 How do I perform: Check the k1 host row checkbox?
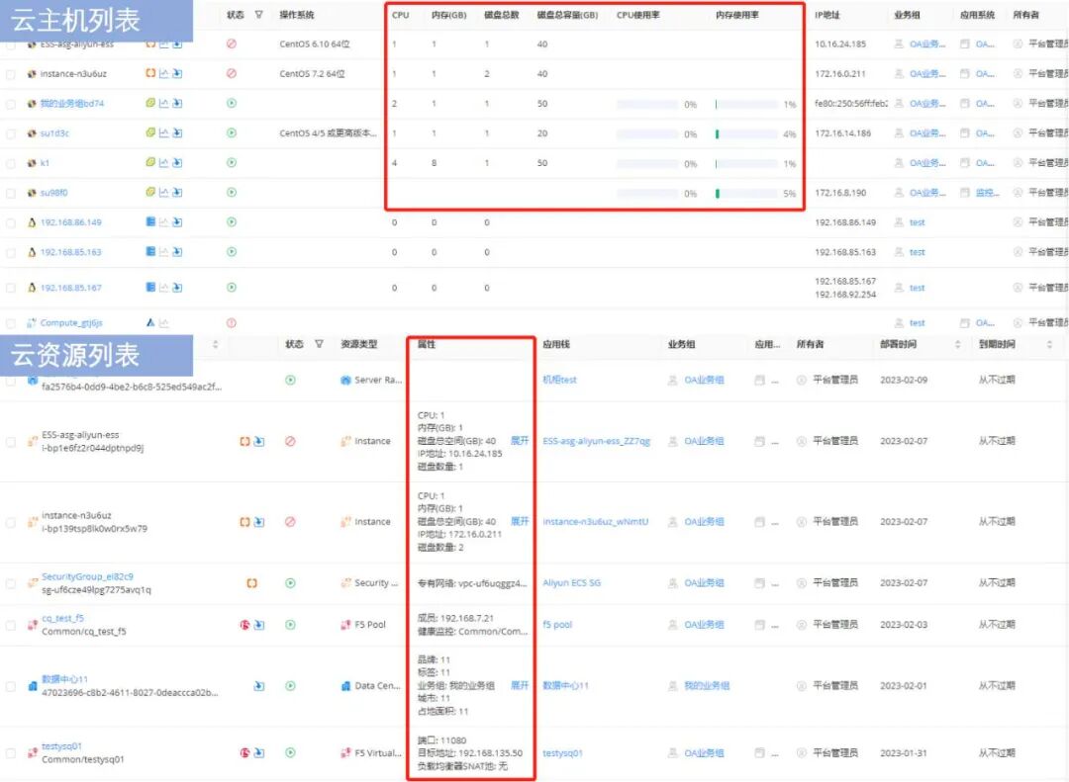pos(10,163)
